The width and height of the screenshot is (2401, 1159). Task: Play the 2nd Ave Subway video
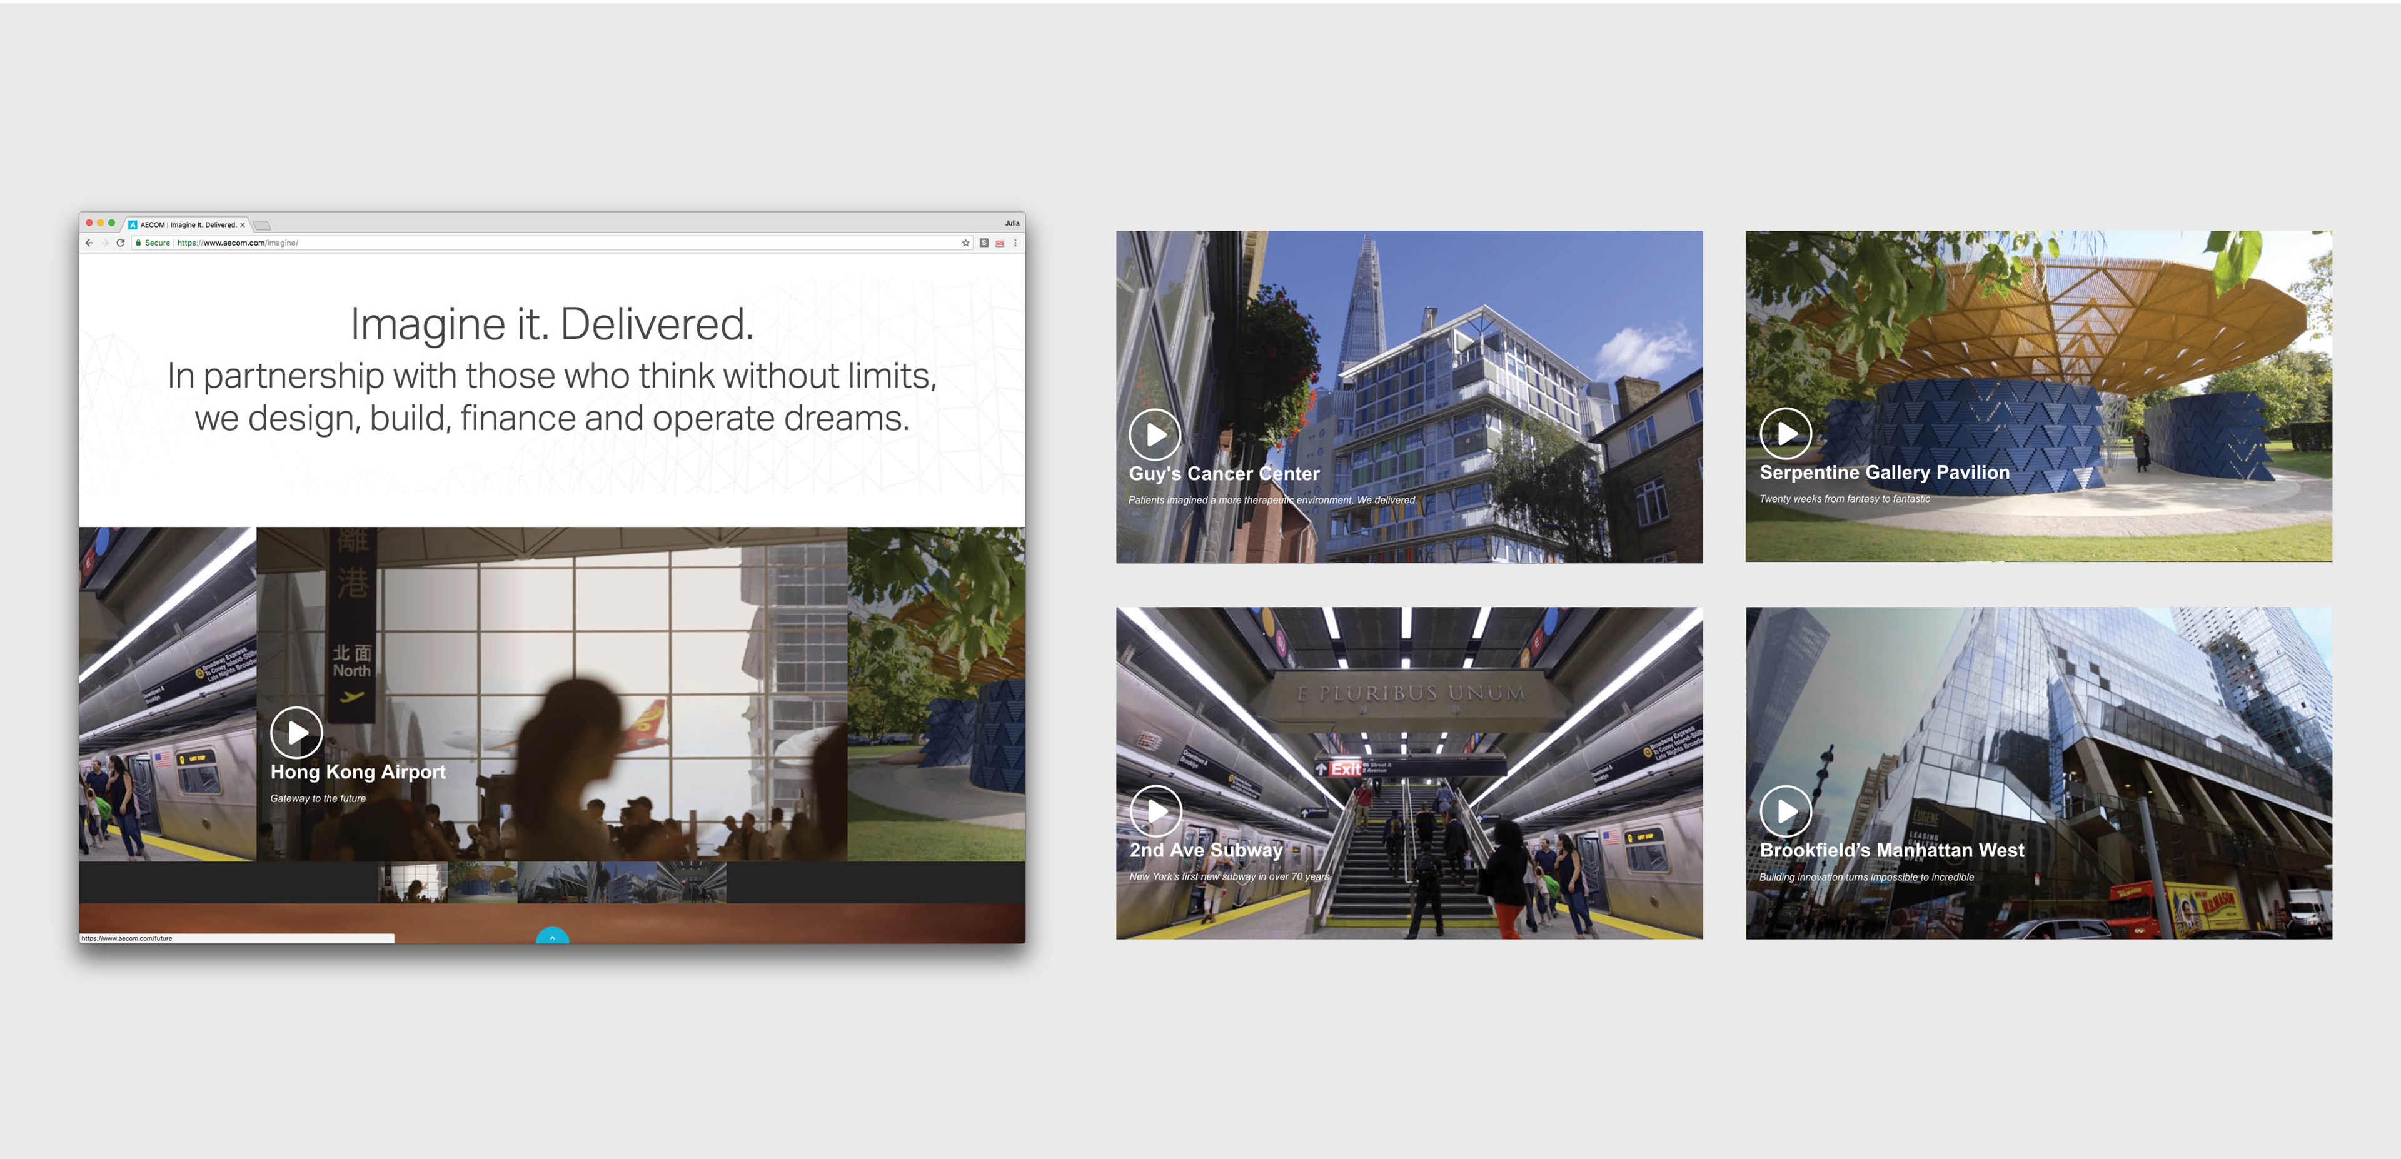pos(1155,811)
